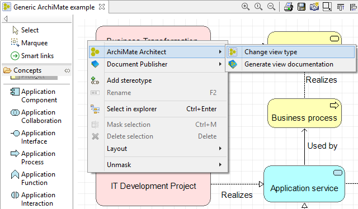Click the 'Used by' relationship label
358x209 pixels.
322,146
